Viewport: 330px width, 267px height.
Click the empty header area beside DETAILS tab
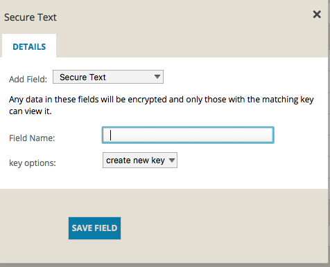pyautogui.click(x=192, y=46)
